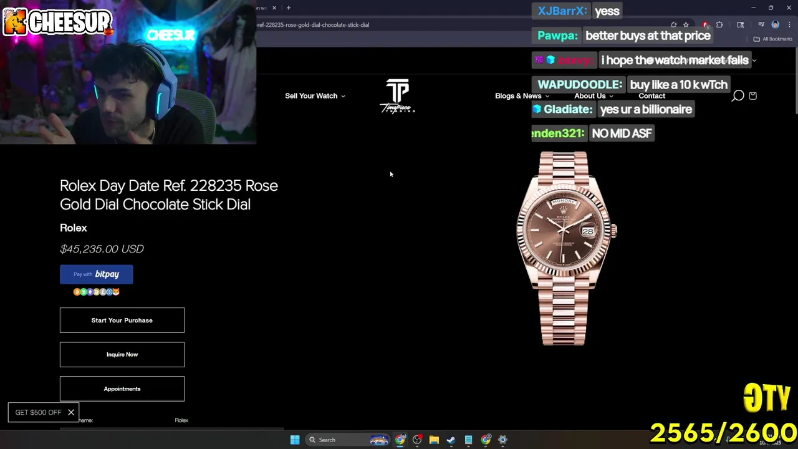Open OBS icon with red dot on taskbar

(x=417, y=440)
